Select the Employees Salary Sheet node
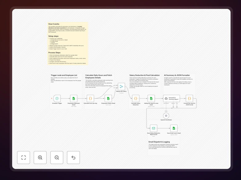Viewport: 241px width, 180px height. pyautogui.click(x=108, y=98)
